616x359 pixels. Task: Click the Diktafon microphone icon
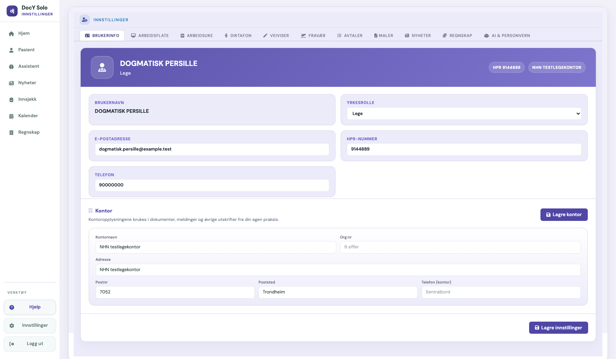[x=226, y=36]
